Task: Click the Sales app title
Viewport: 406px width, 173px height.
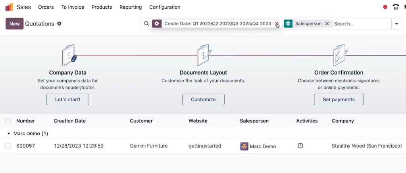Action: [24, 7]
